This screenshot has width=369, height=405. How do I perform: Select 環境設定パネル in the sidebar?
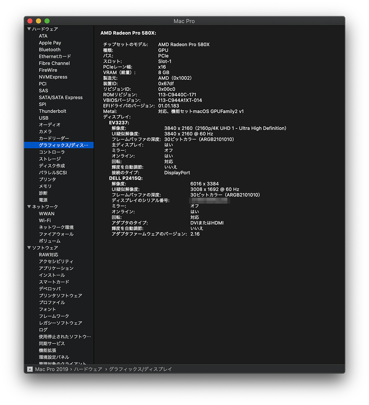(x=54, y=357)
